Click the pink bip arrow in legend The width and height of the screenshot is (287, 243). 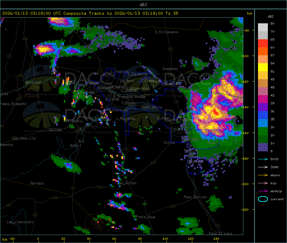263,183
